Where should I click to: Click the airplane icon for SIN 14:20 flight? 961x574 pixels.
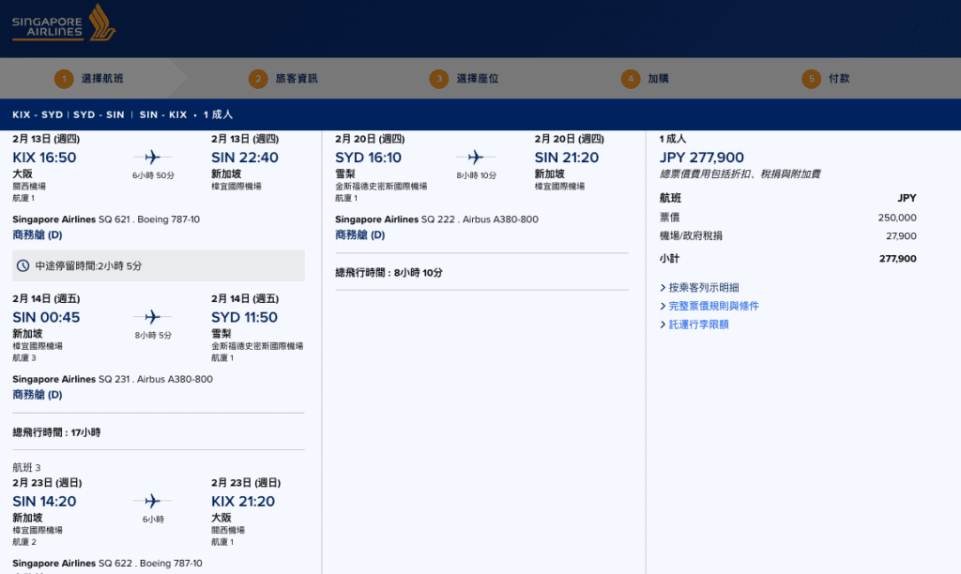153,501
